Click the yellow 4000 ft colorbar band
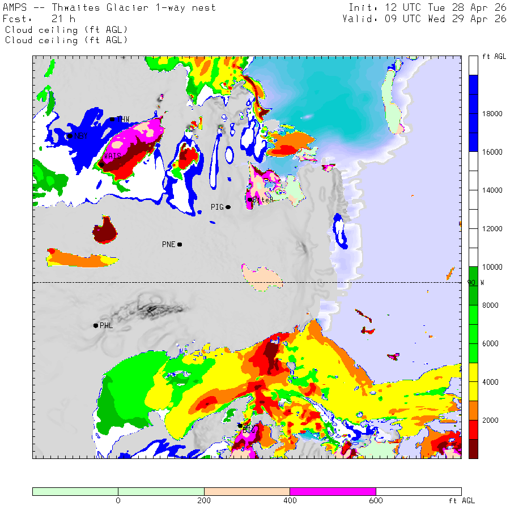Viewport: 510px width, 510px height. point(473,382)
